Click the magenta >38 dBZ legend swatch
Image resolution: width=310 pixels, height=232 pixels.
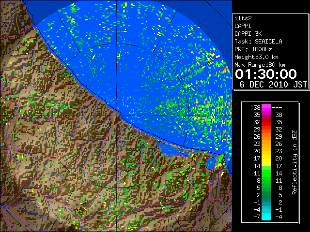[266, 107]
